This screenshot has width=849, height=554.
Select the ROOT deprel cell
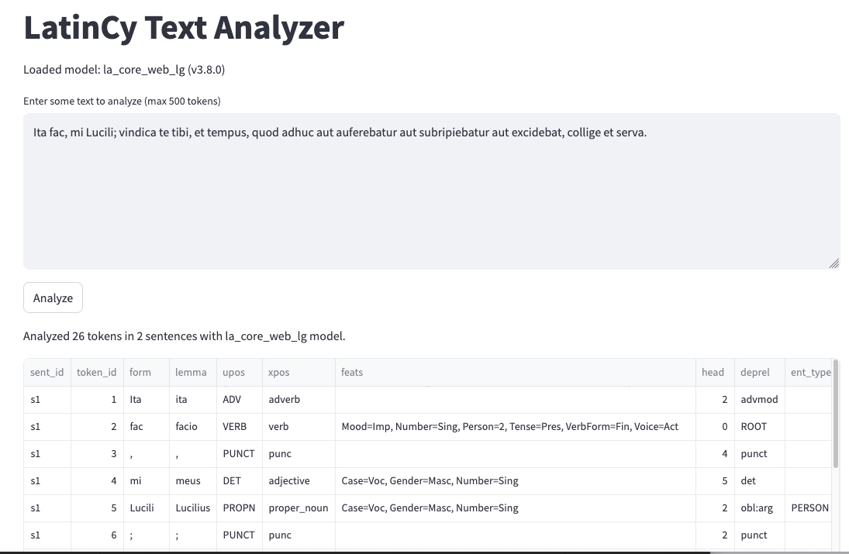(754, 427)
